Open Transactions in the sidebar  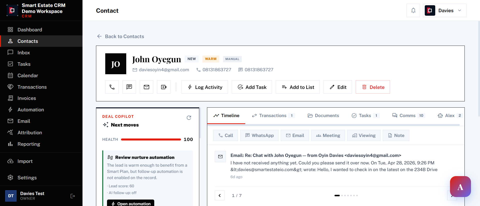[41, 87]
